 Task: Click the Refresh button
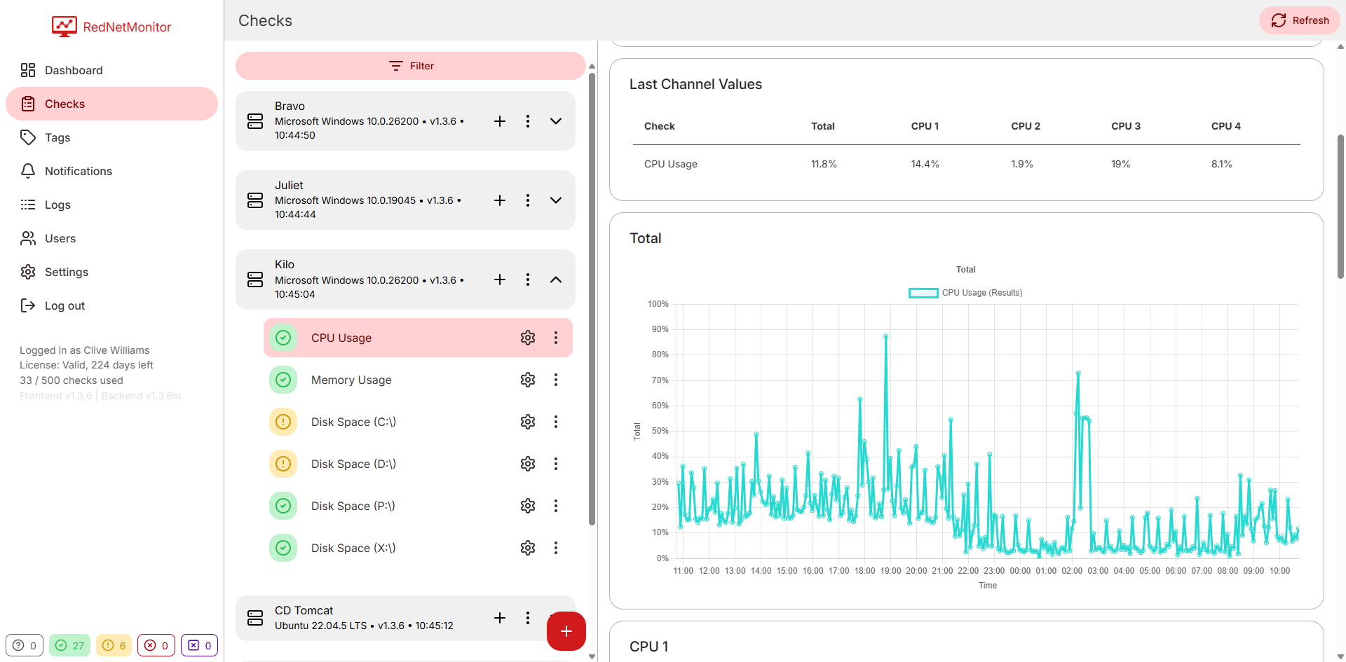pos(1300,20)
